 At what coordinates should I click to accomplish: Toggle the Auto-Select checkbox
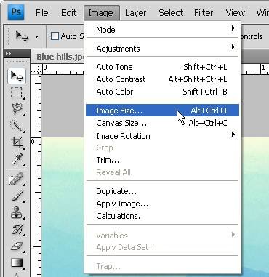pyautogui.click(x=55, y=36)
